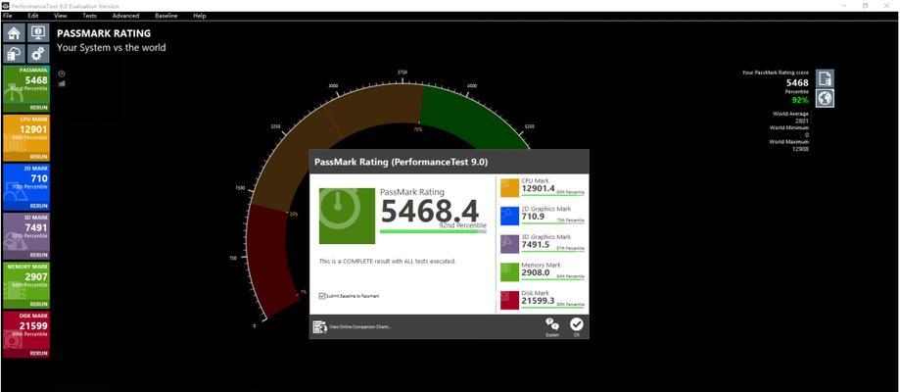Open the System Information monitor icon
Viewport: 900px width, 392px height.
pos(38,32)
